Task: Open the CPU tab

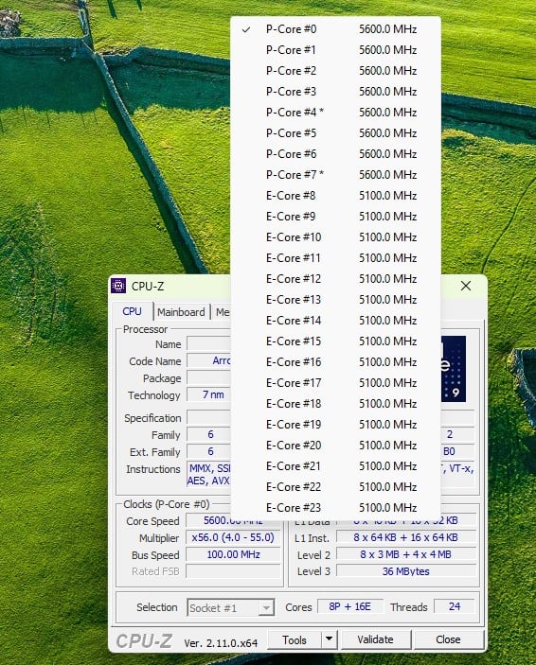Action: [x=132, y=311]
